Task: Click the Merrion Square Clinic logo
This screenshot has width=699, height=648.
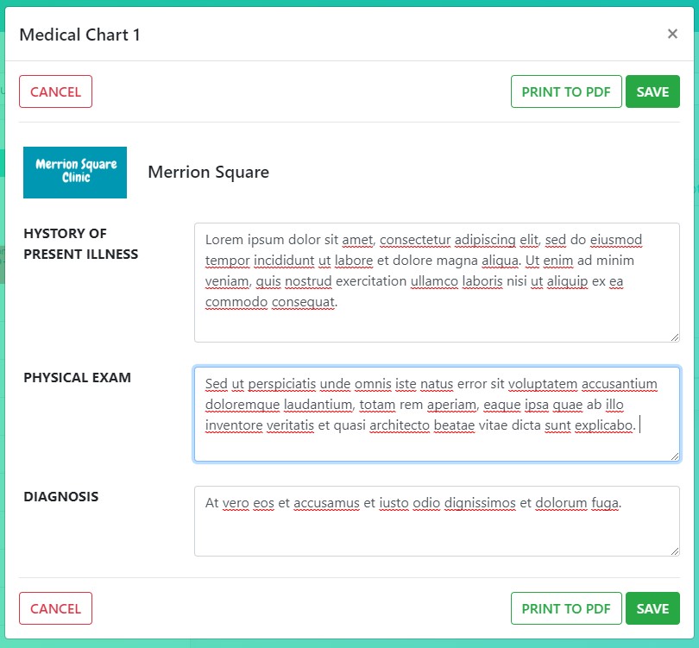Action: click(x=75, y=172)
